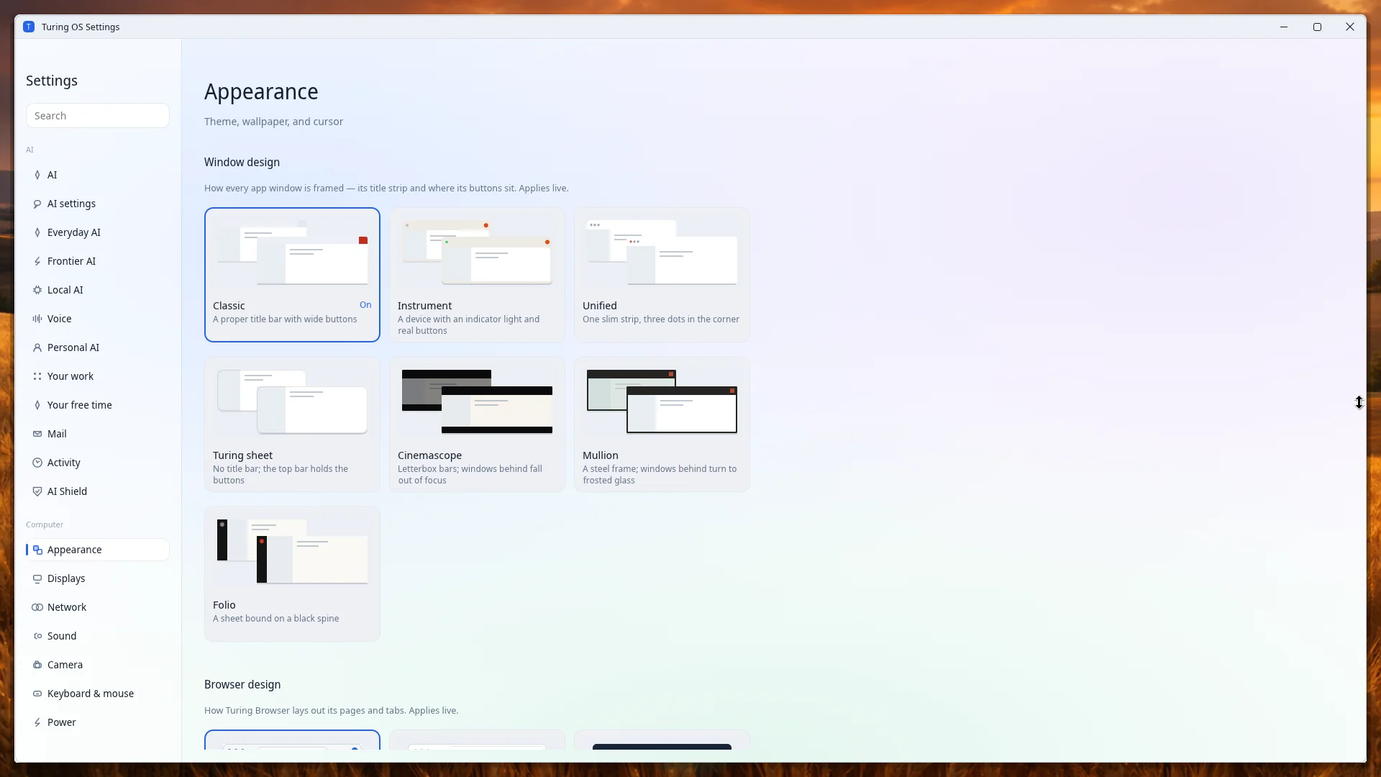
Task: Click the Network icon in sidebar
Action: (37, 607)
